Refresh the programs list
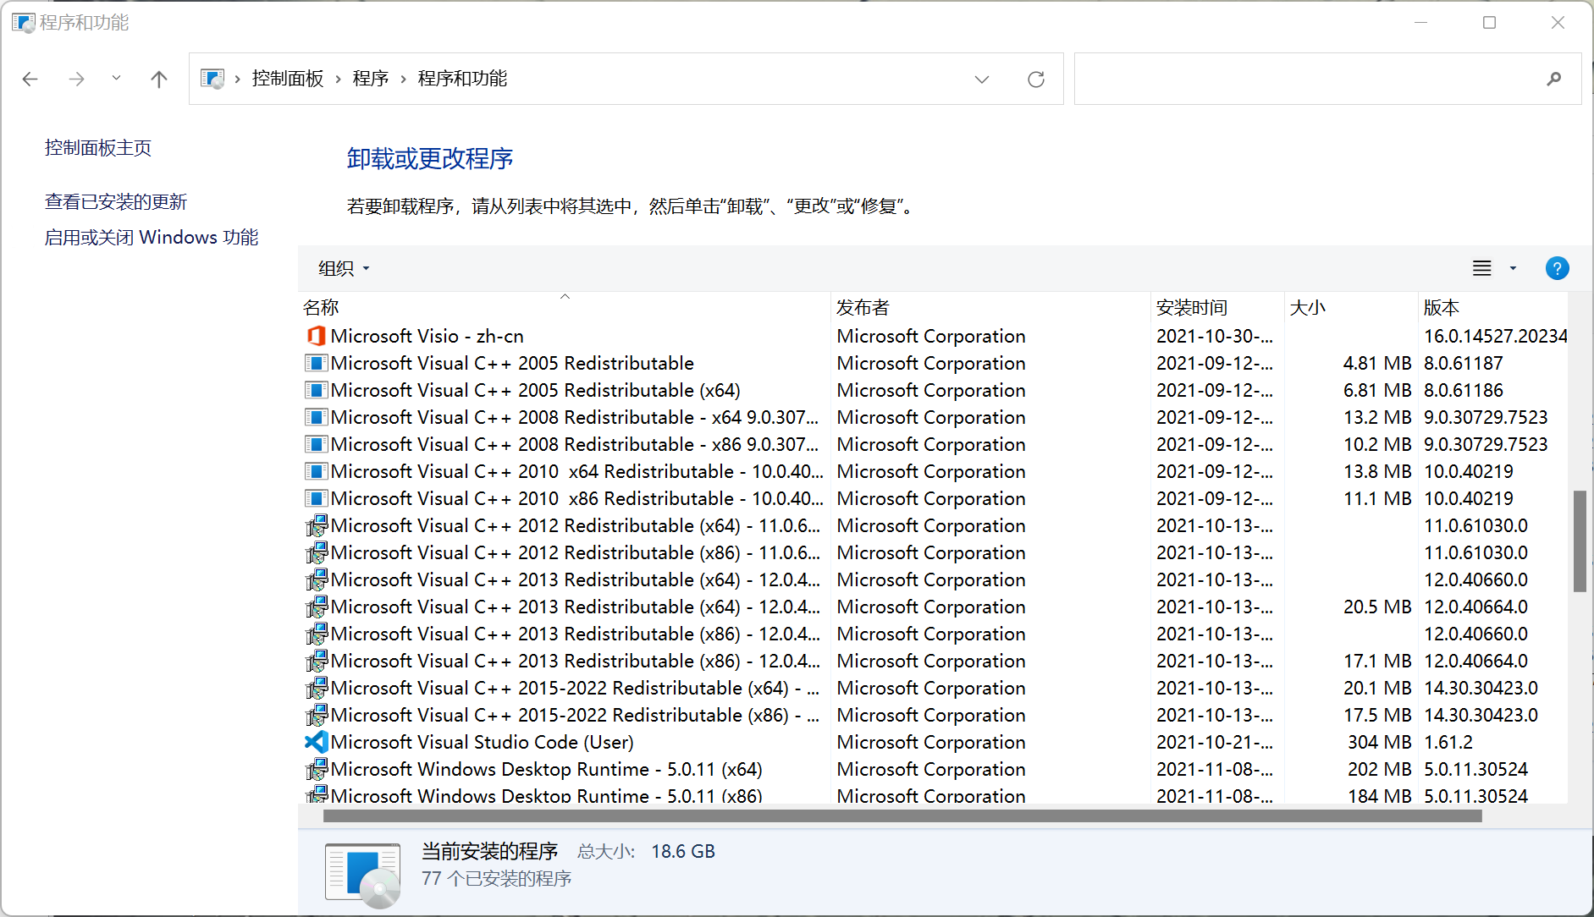The image size is (1594, 917). [1036, 80]
